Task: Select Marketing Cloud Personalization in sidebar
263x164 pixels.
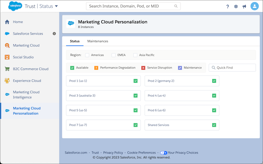Action: 27,111
